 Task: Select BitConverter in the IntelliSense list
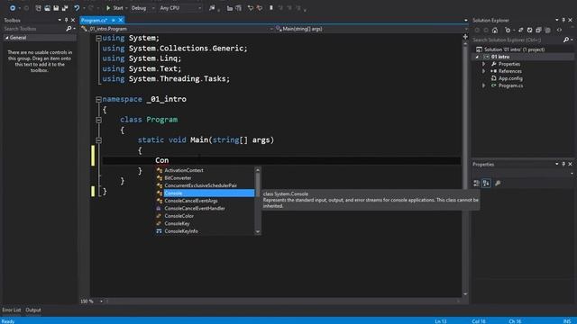tap(205, 178)
